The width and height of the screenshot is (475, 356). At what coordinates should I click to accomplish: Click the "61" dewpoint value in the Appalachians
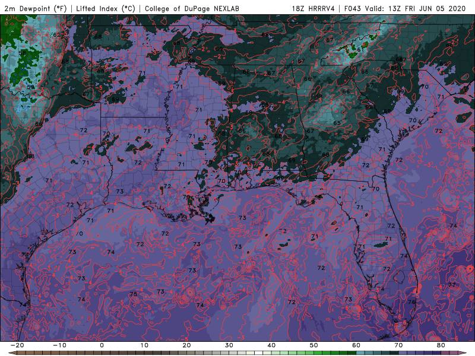coord(360,49)
